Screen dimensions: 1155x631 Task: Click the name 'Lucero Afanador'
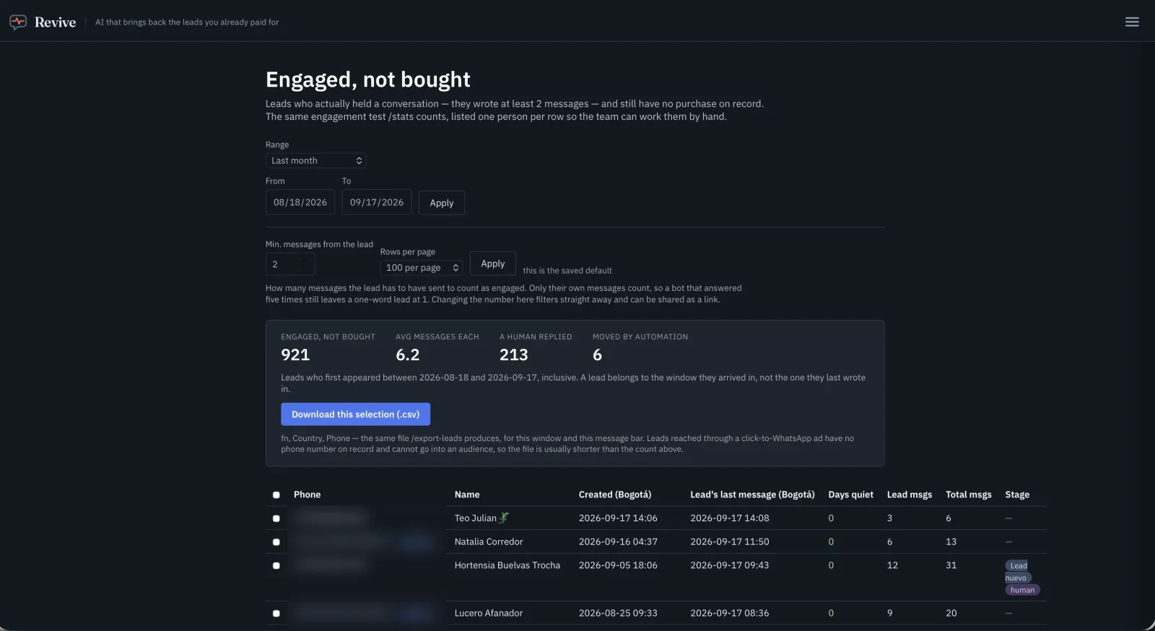[489, 613]
